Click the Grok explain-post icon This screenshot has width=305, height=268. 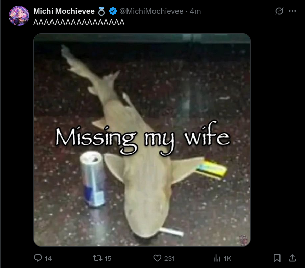tap(279, 11)
